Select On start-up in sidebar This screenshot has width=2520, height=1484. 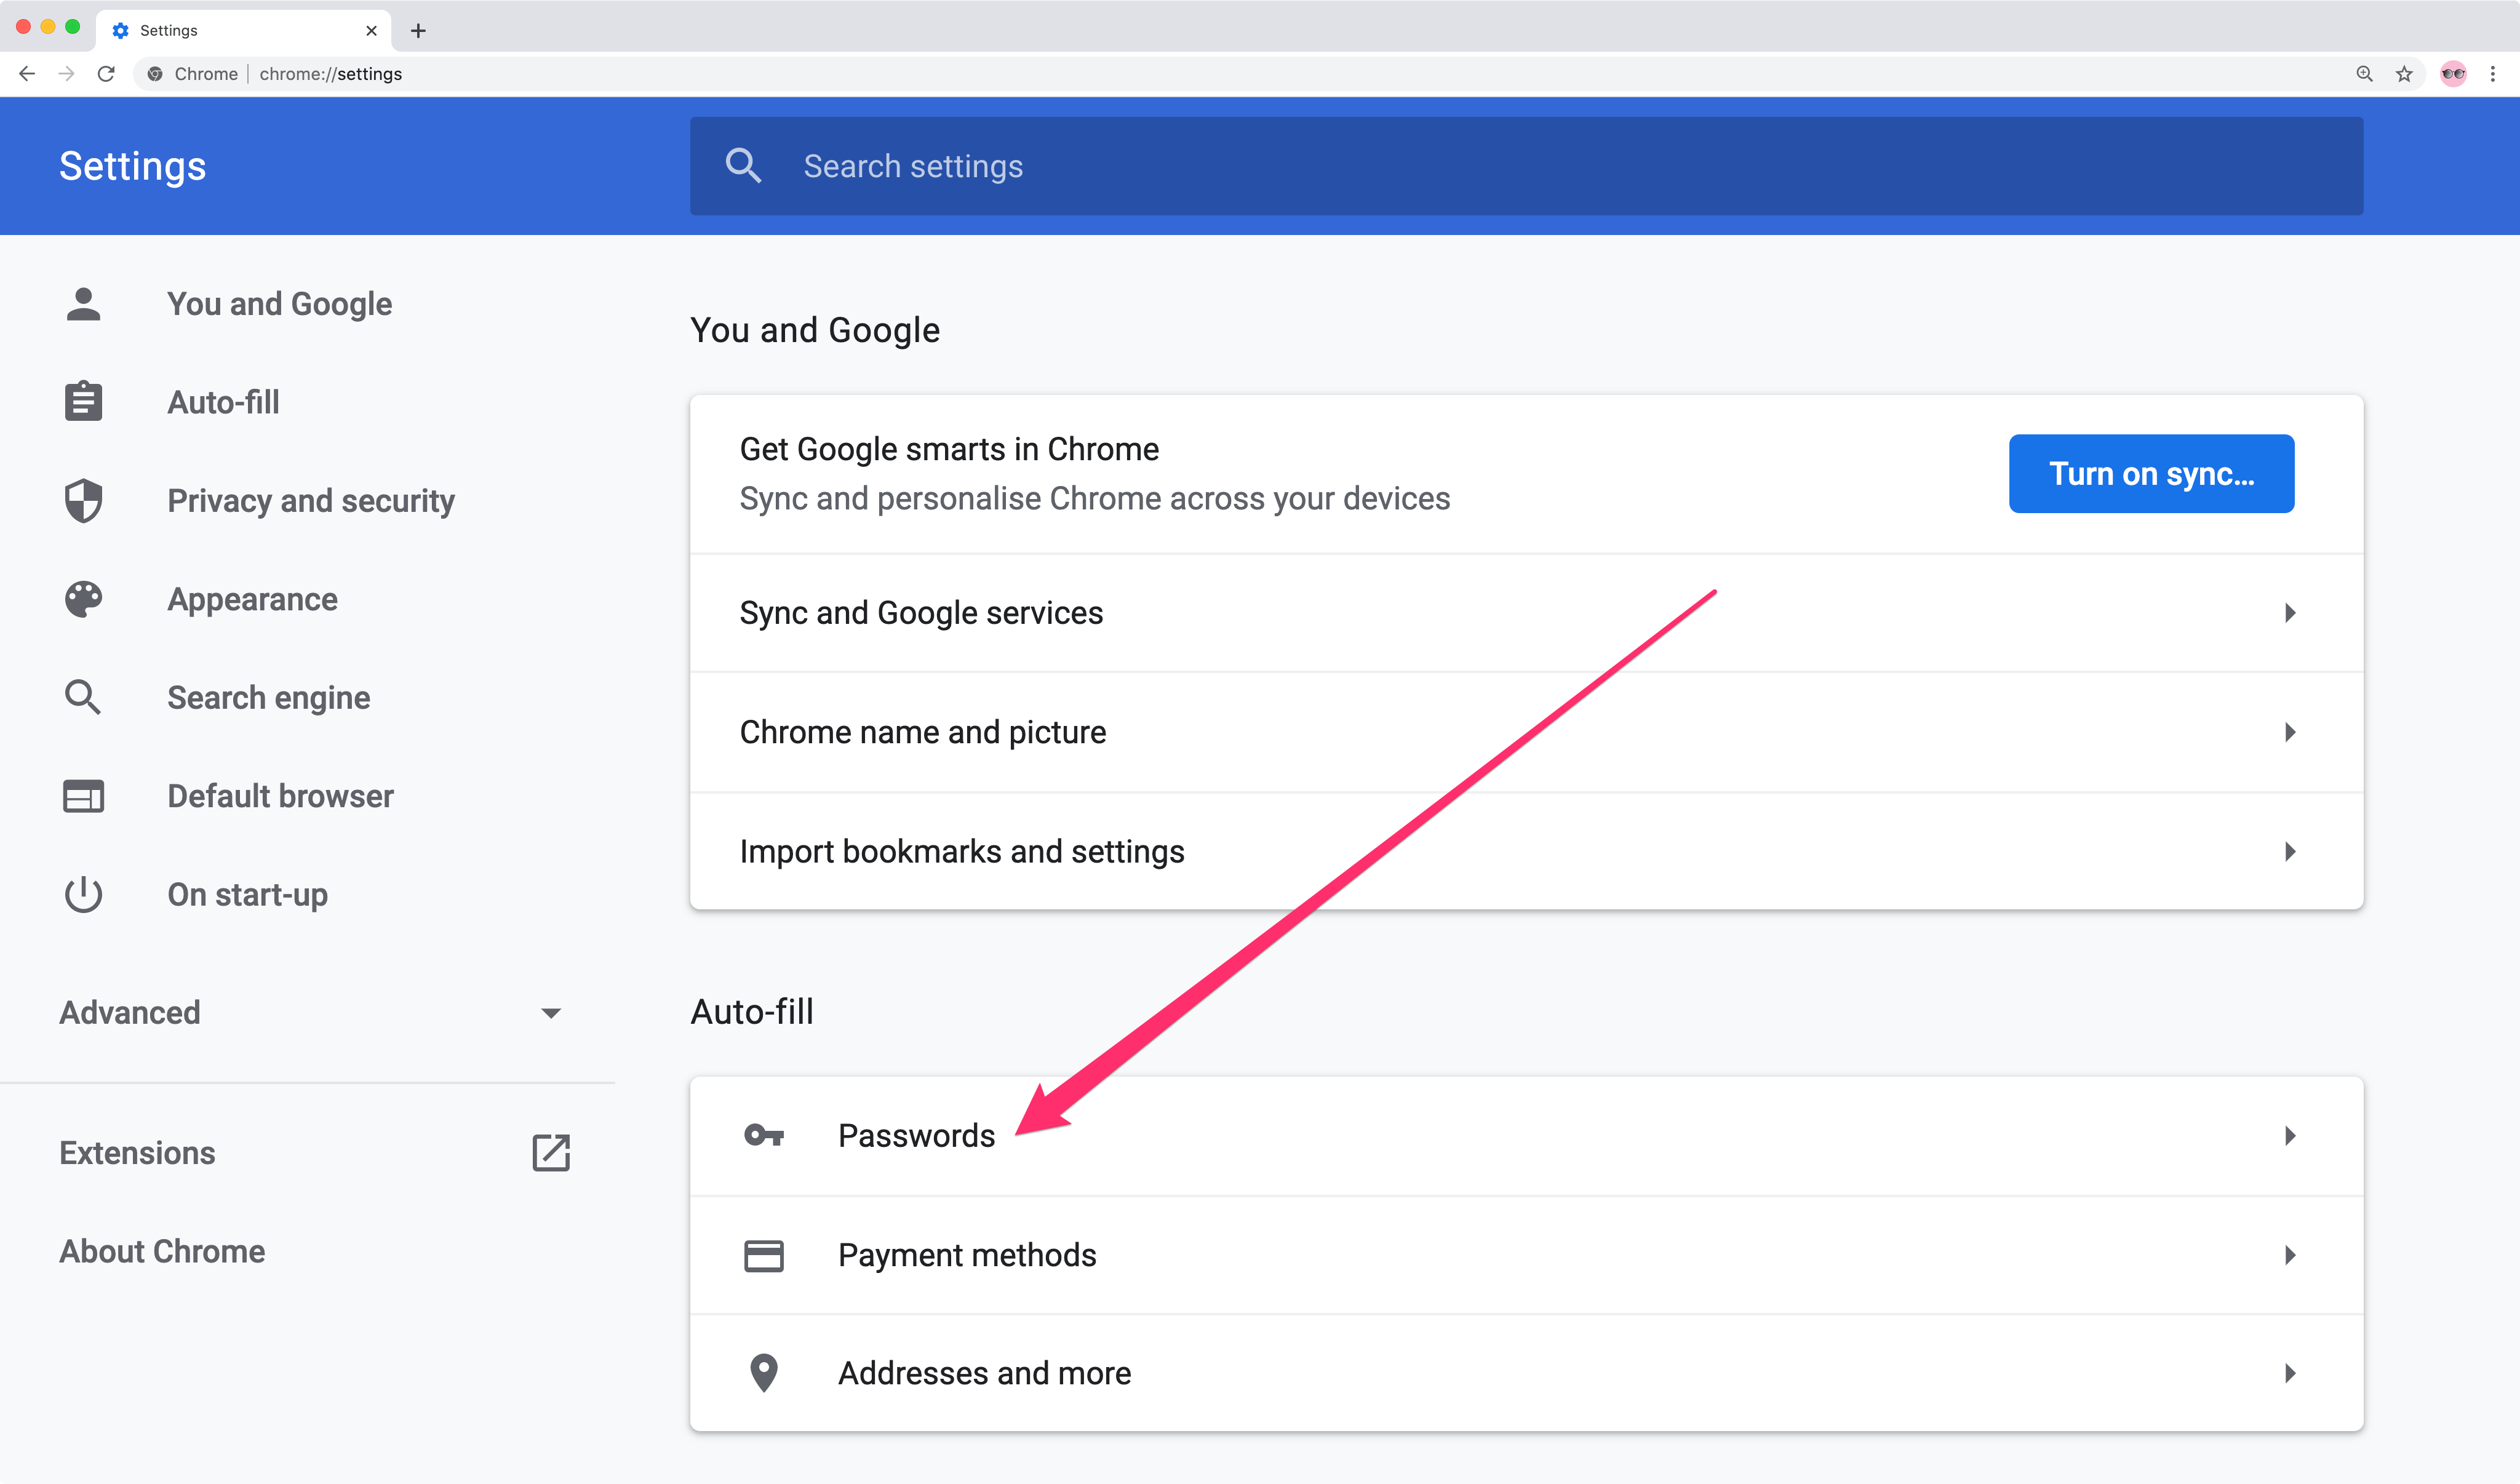click(x=248, y=894)
